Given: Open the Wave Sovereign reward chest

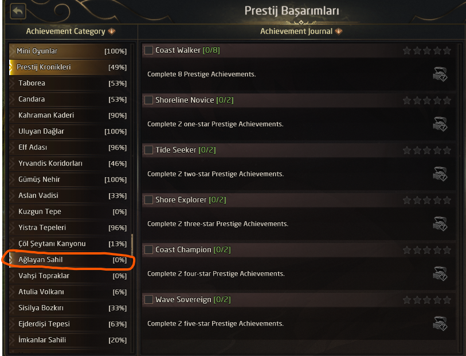Looking at the screenshot, I should [x=440, y=323].
